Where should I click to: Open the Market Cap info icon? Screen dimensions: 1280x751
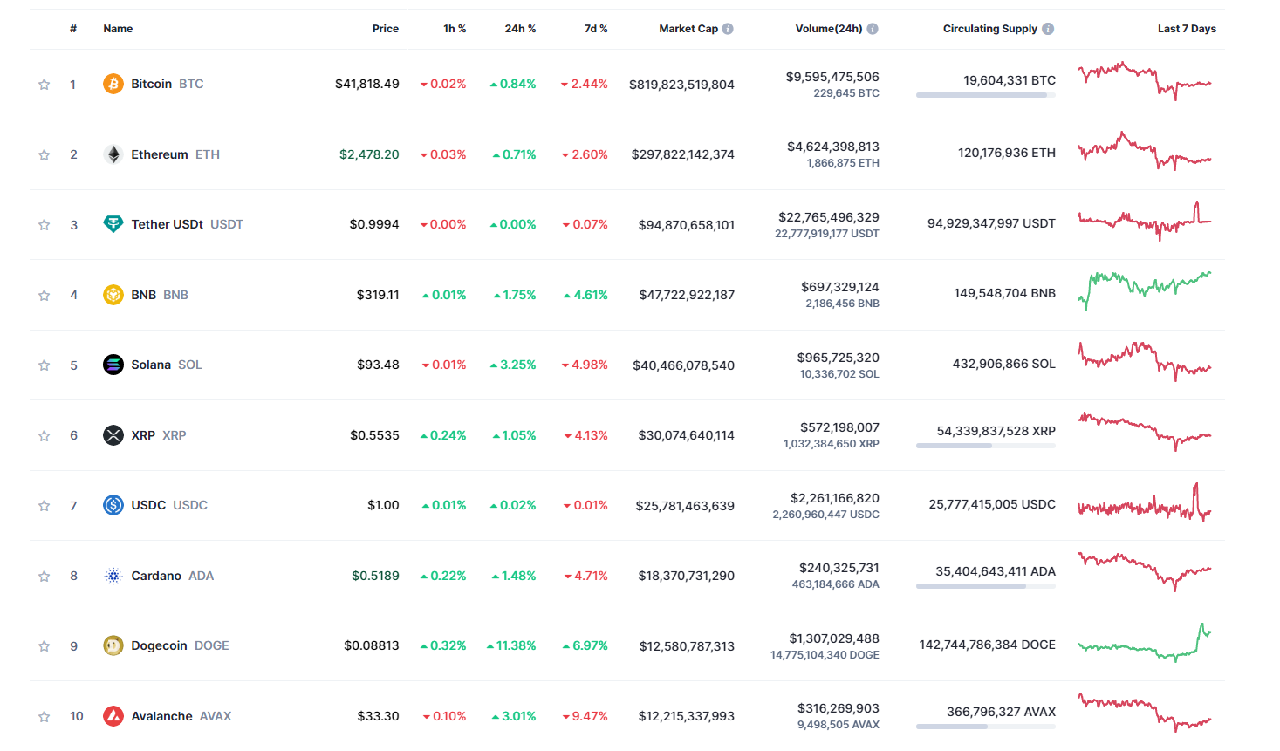pyautogui.click(x=728, y=29)
